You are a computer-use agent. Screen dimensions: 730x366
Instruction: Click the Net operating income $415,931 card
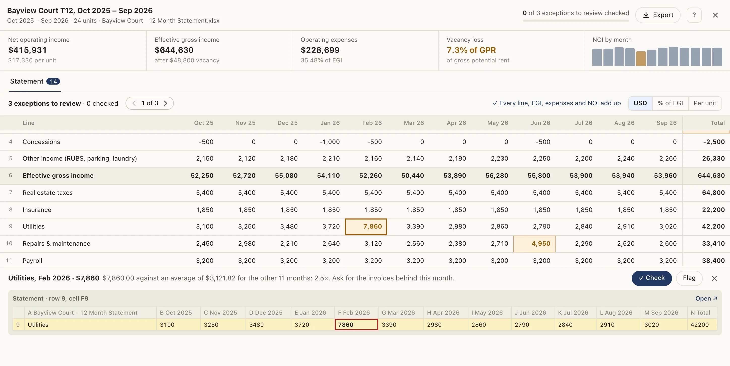point(73,50)
